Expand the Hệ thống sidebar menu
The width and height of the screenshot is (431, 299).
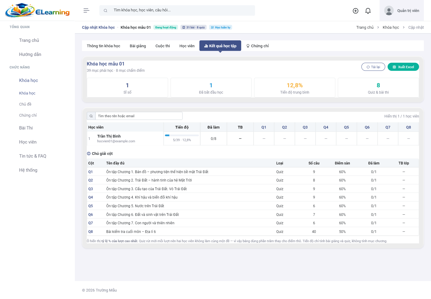click(x=28, y=170)
